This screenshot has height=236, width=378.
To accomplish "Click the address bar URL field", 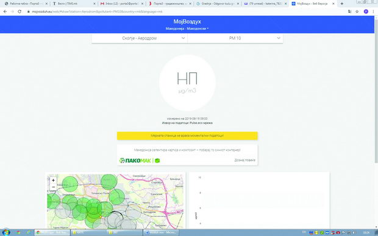I will pos(185,12).
